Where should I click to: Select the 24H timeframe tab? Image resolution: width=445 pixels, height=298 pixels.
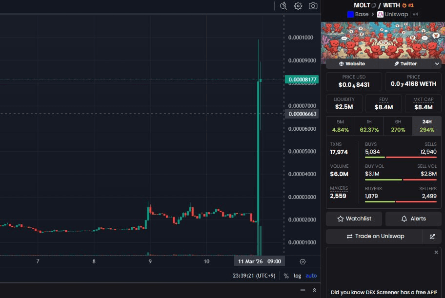[427, 126]
